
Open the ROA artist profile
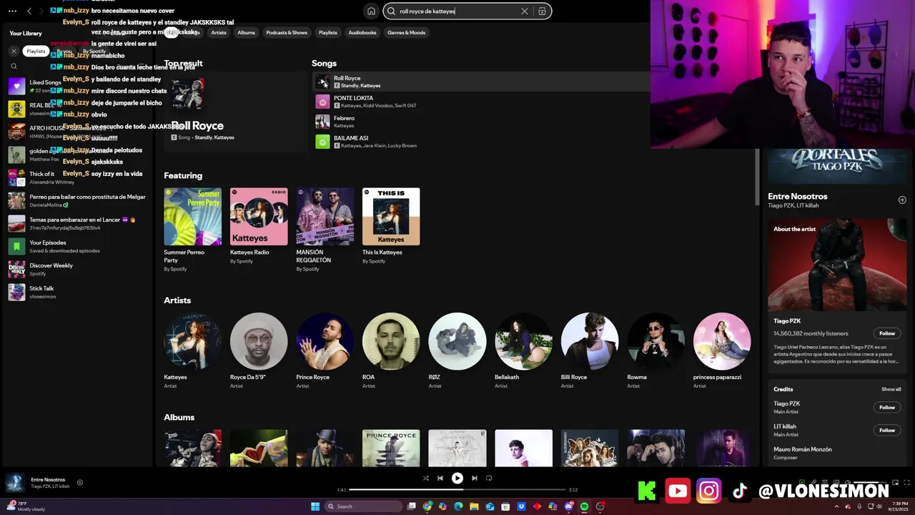[391, 350]
